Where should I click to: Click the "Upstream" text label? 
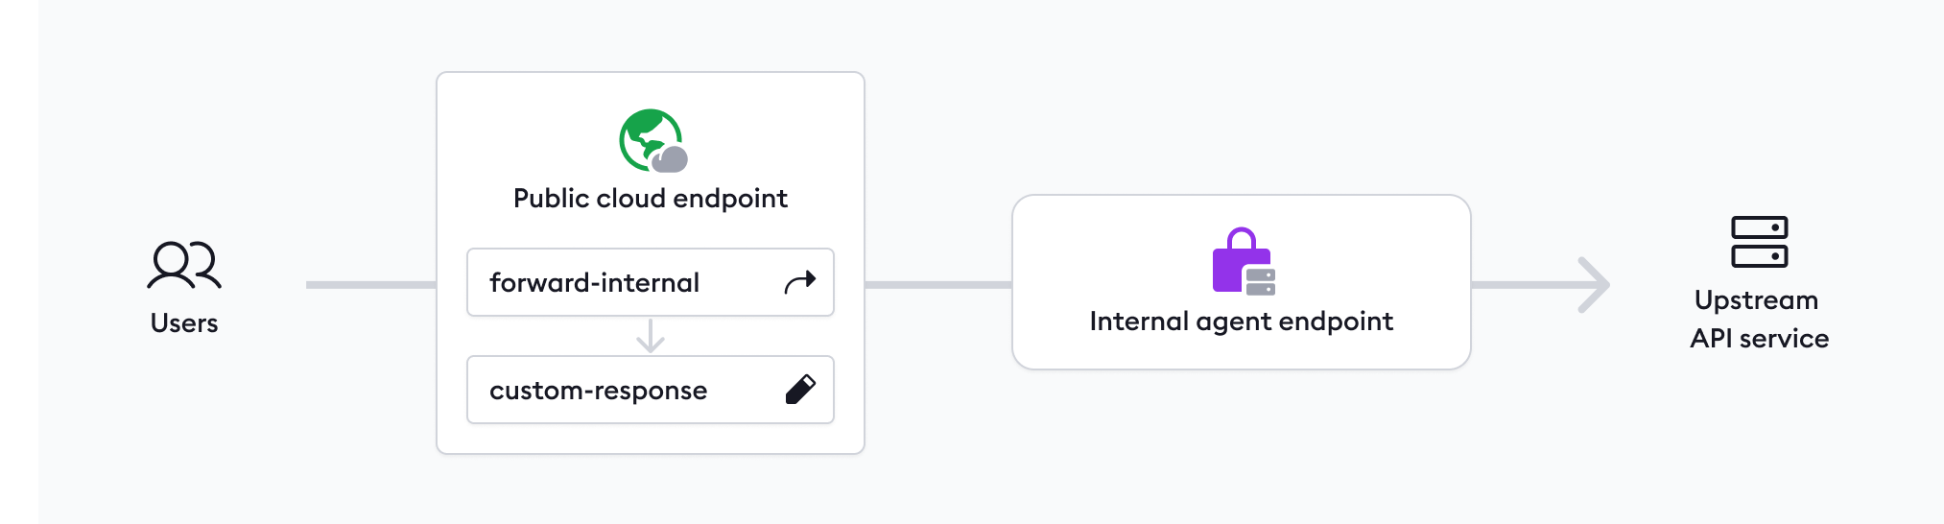pos(1756,300)
